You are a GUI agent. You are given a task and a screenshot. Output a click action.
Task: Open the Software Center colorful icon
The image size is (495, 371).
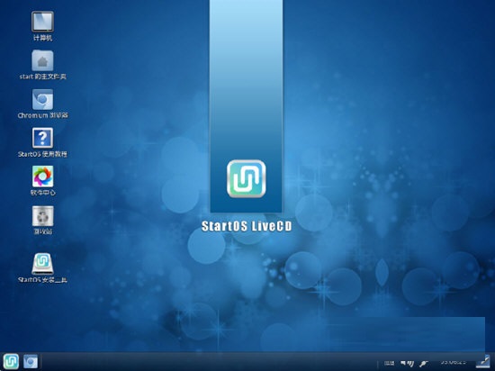coord(42,176)
